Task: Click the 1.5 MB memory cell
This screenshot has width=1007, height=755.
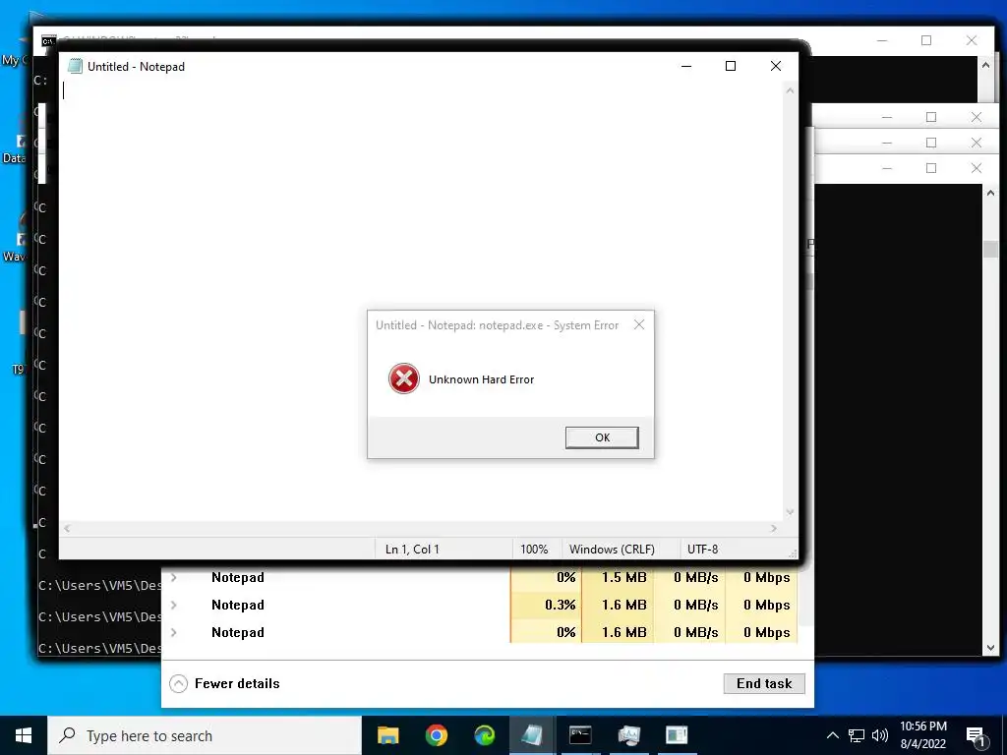Action: (x=618, y=578)
